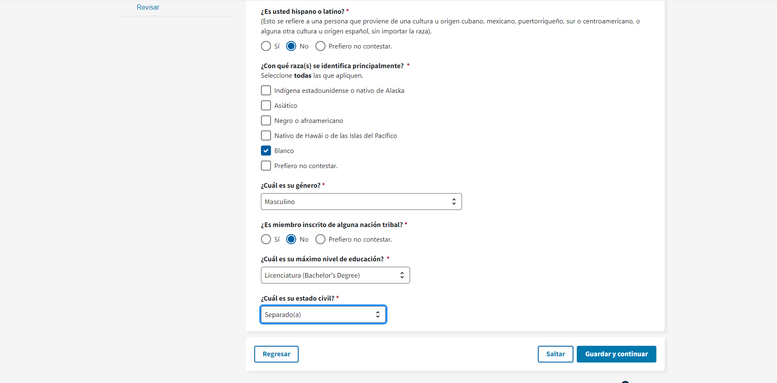Check Prefiero no contestar under race question
The width and height of the screenshot is (777, 383).
[266, 166]
